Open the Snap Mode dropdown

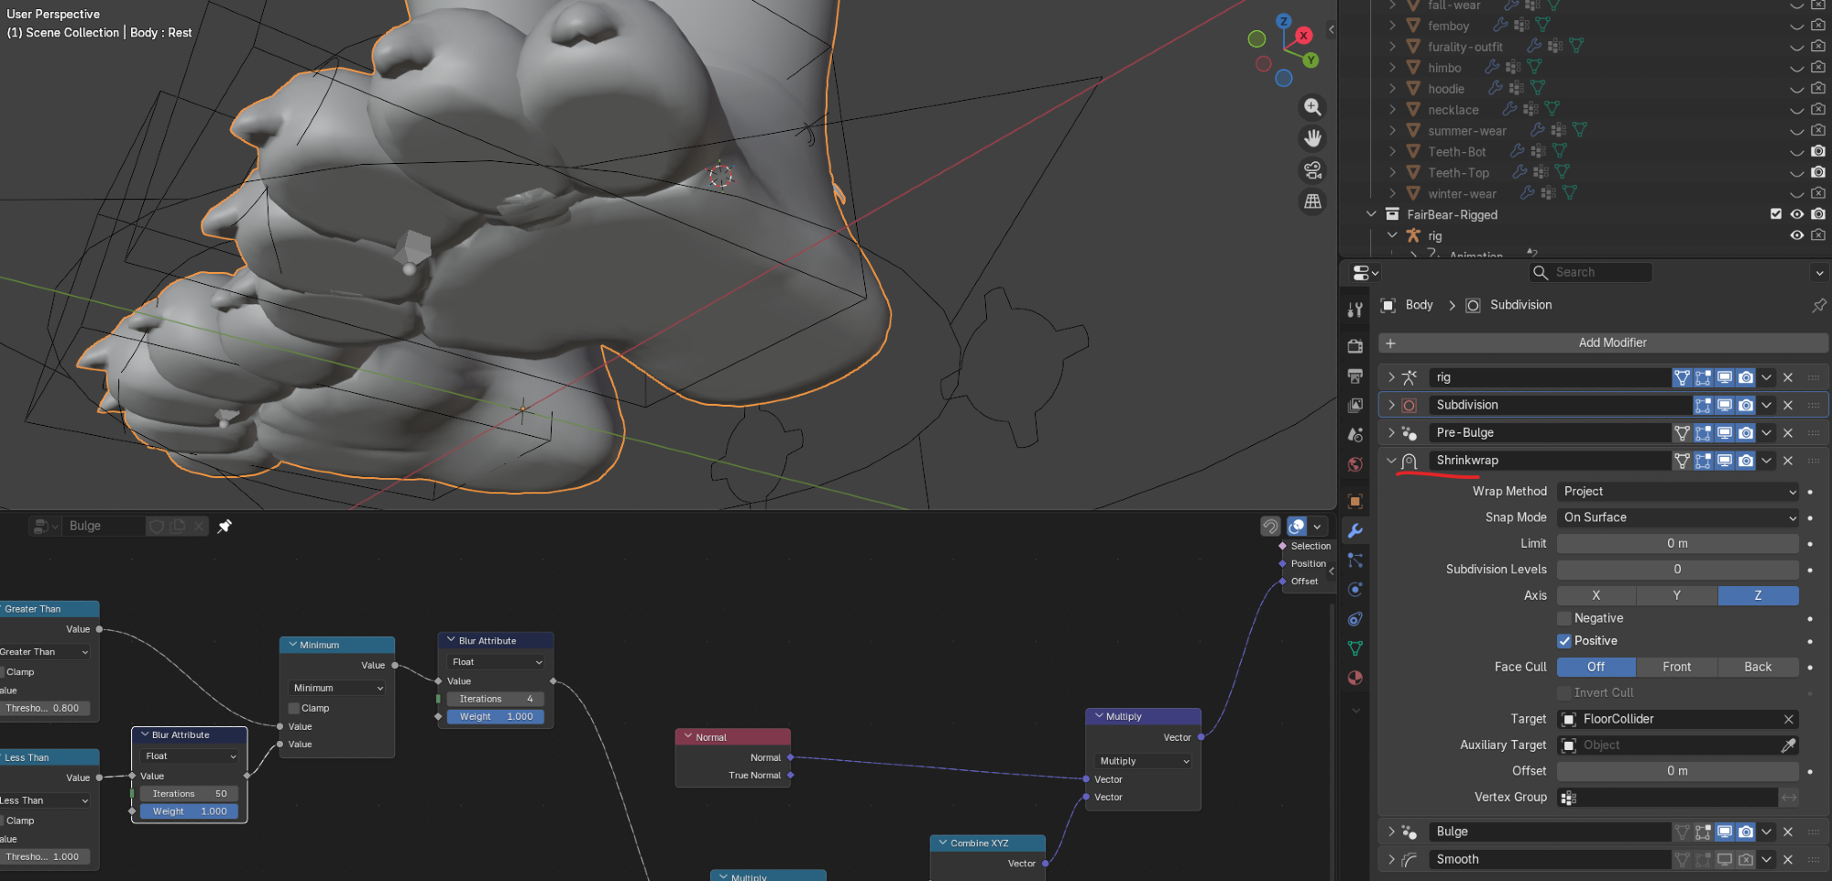(x=1677, y=517)
